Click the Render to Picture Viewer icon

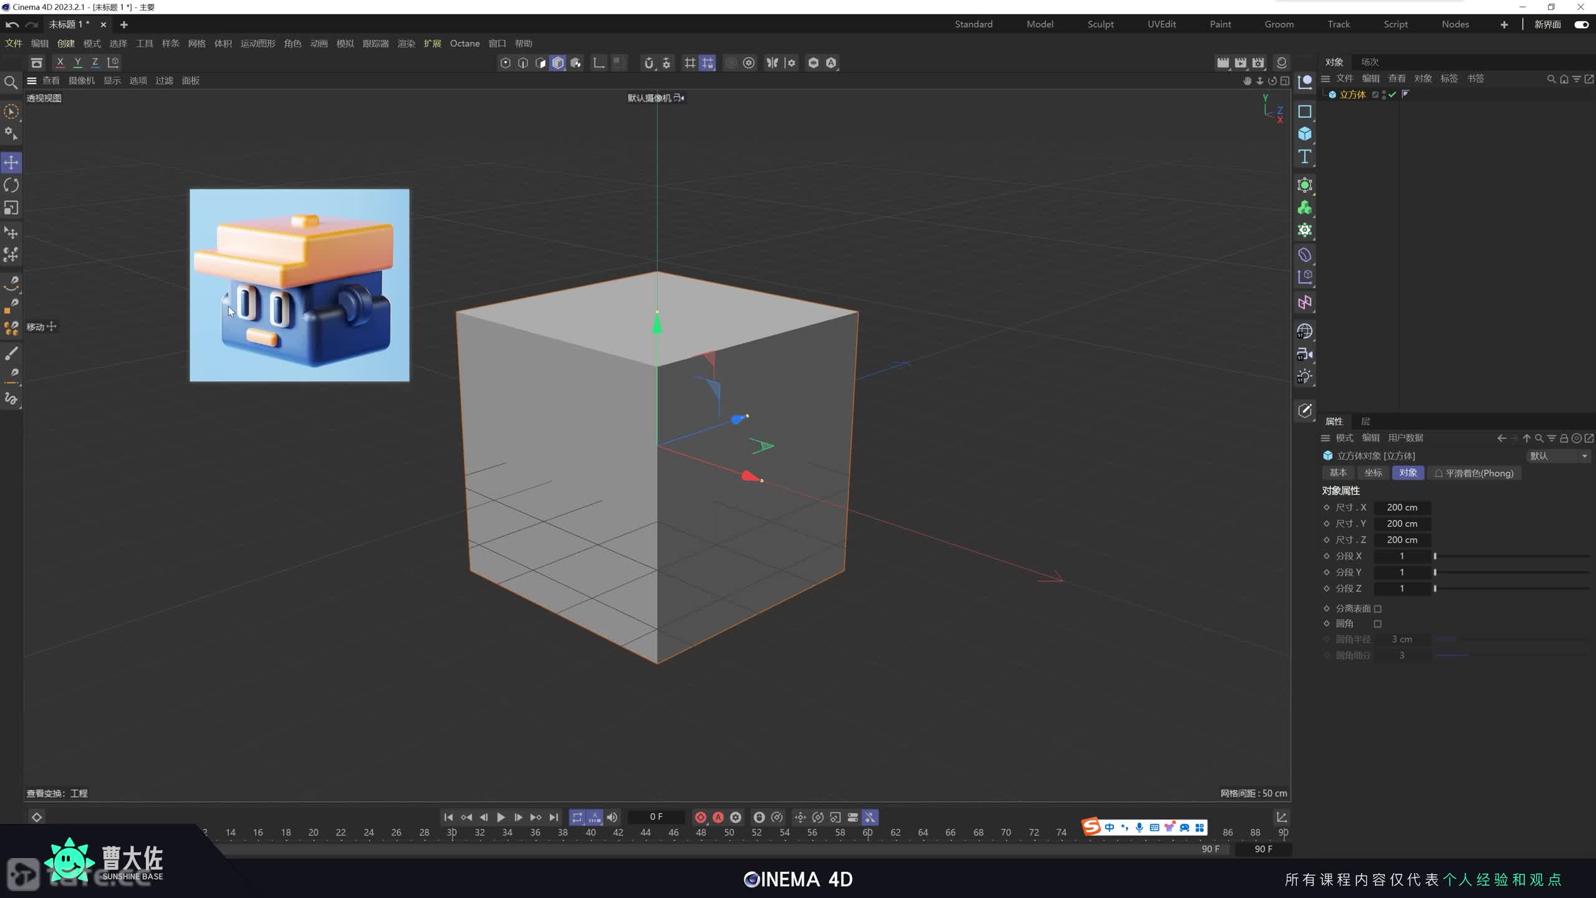(x=1241, y=62)
